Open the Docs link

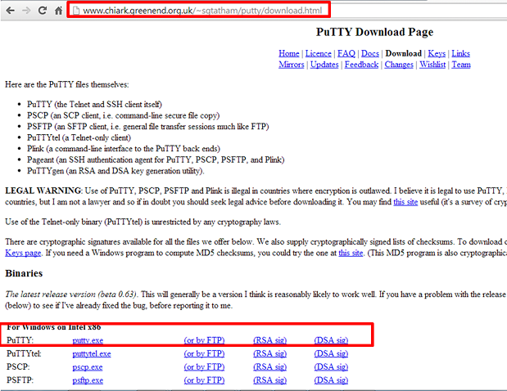(x=370, y=53)
